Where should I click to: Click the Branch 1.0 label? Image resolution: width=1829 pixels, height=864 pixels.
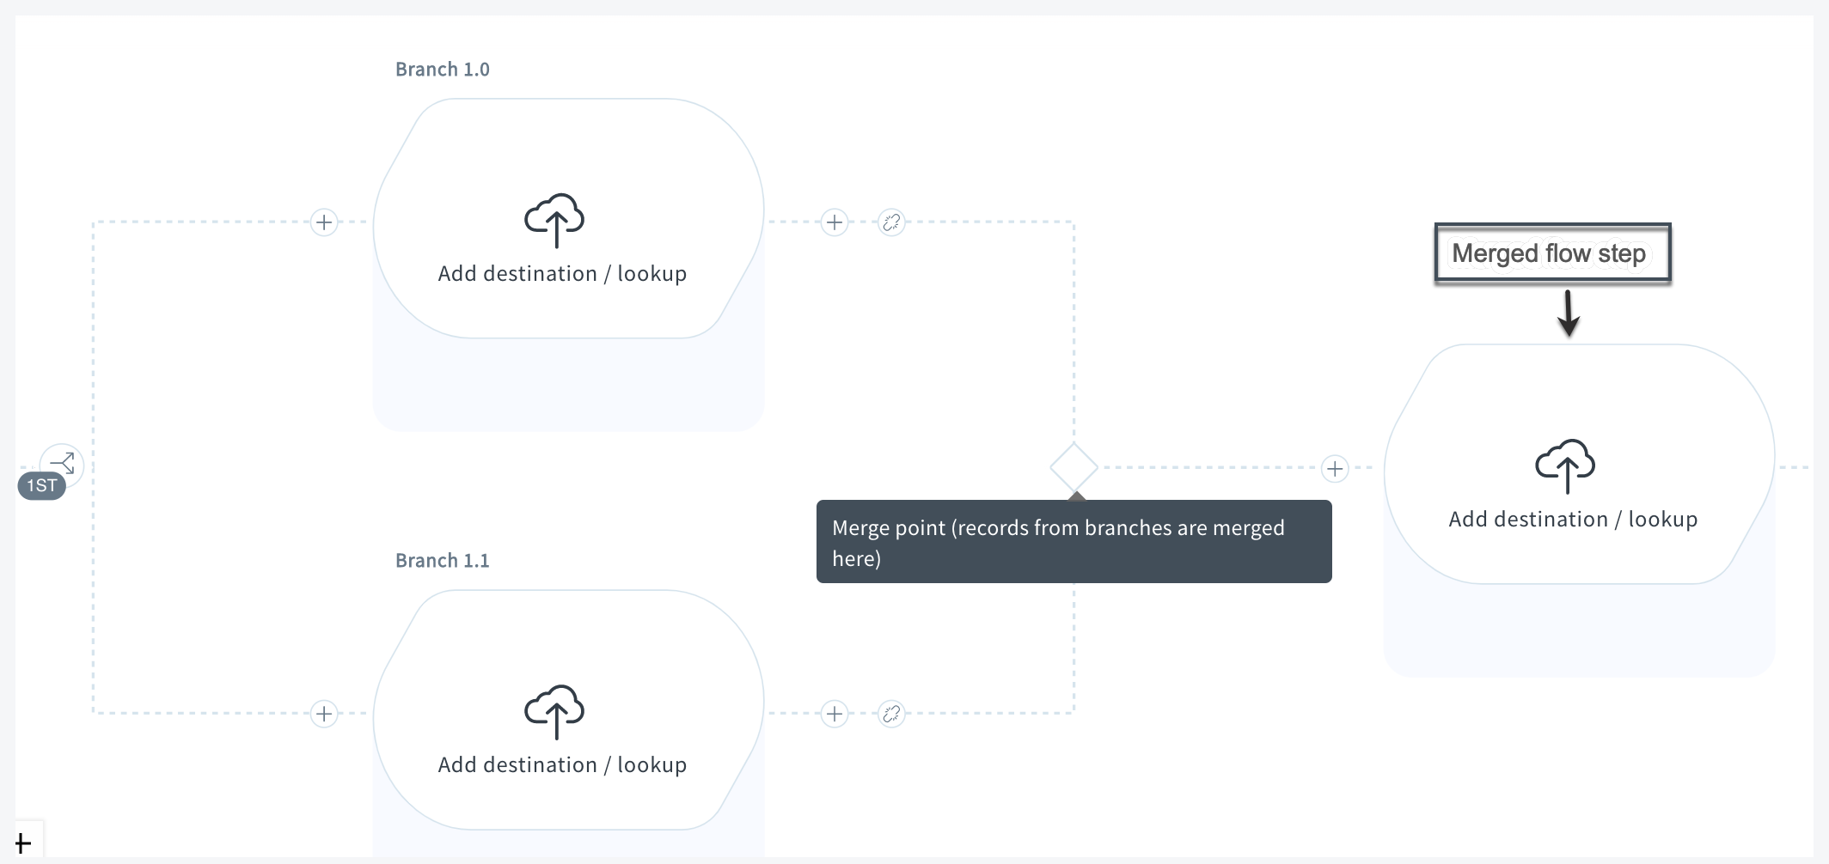click(x=442, y=70)
